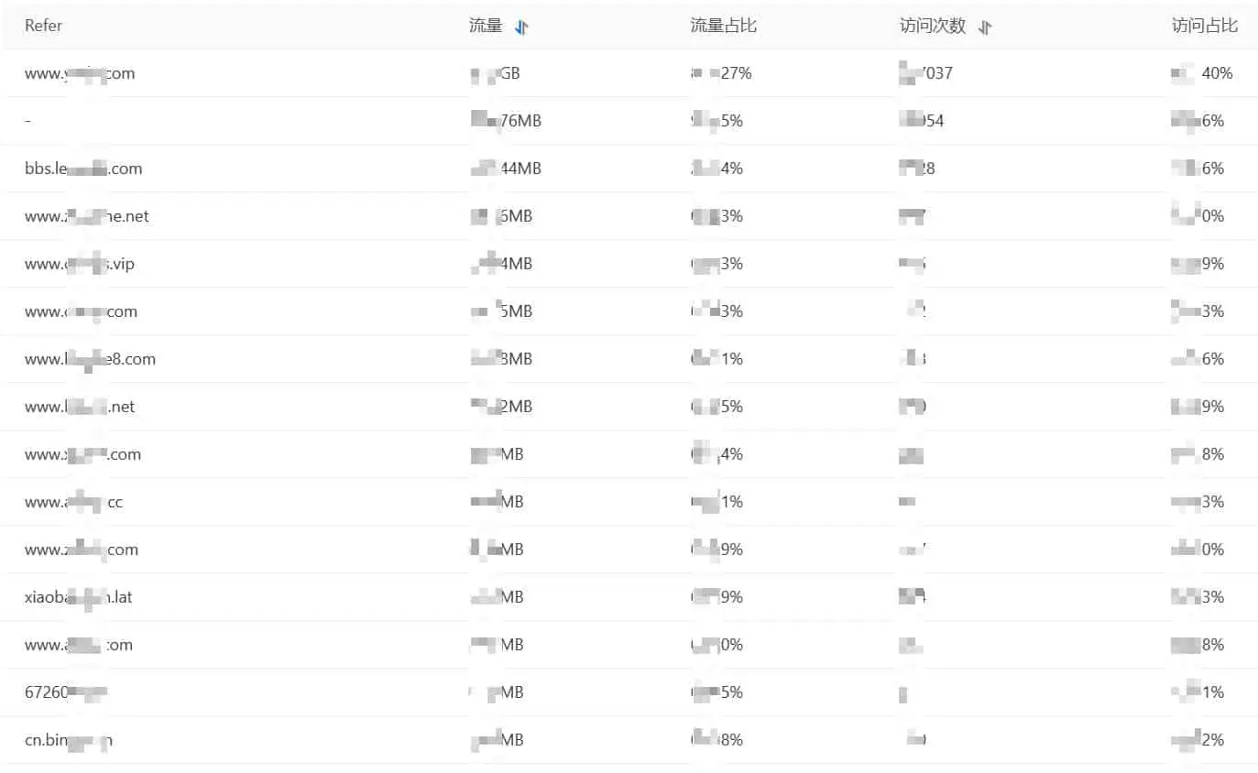Click the 40% visit share cell
This screenshot has height=773, width=1258.
tap(1202, 73)
